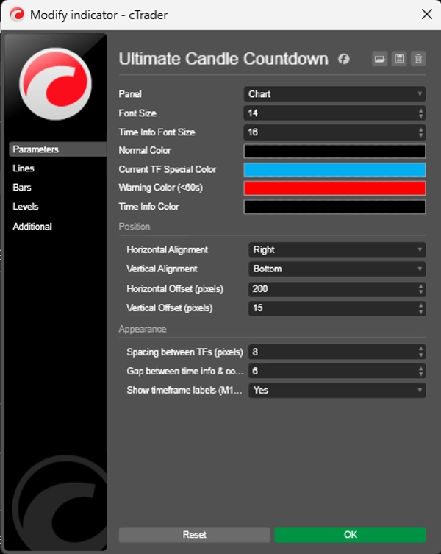The image size is (441, 554).
Task: Click the Reset button
Action: click(195, 535)
